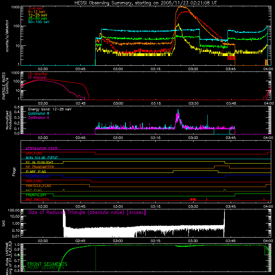This screenshot has height=275, width=275.
Task: Click the GAP_FLAG label
Action: coord(34,153)
